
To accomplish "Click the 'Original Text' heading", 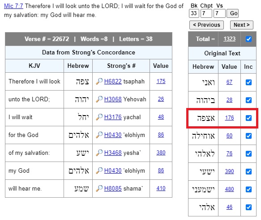I will click(x=222, y=53).
